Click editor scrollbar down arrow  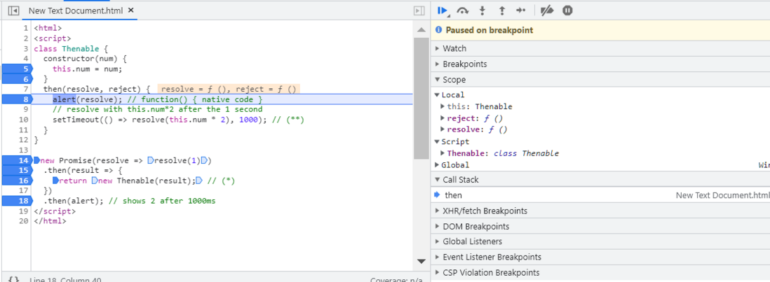pyautogui.click(x=421, y=262)
